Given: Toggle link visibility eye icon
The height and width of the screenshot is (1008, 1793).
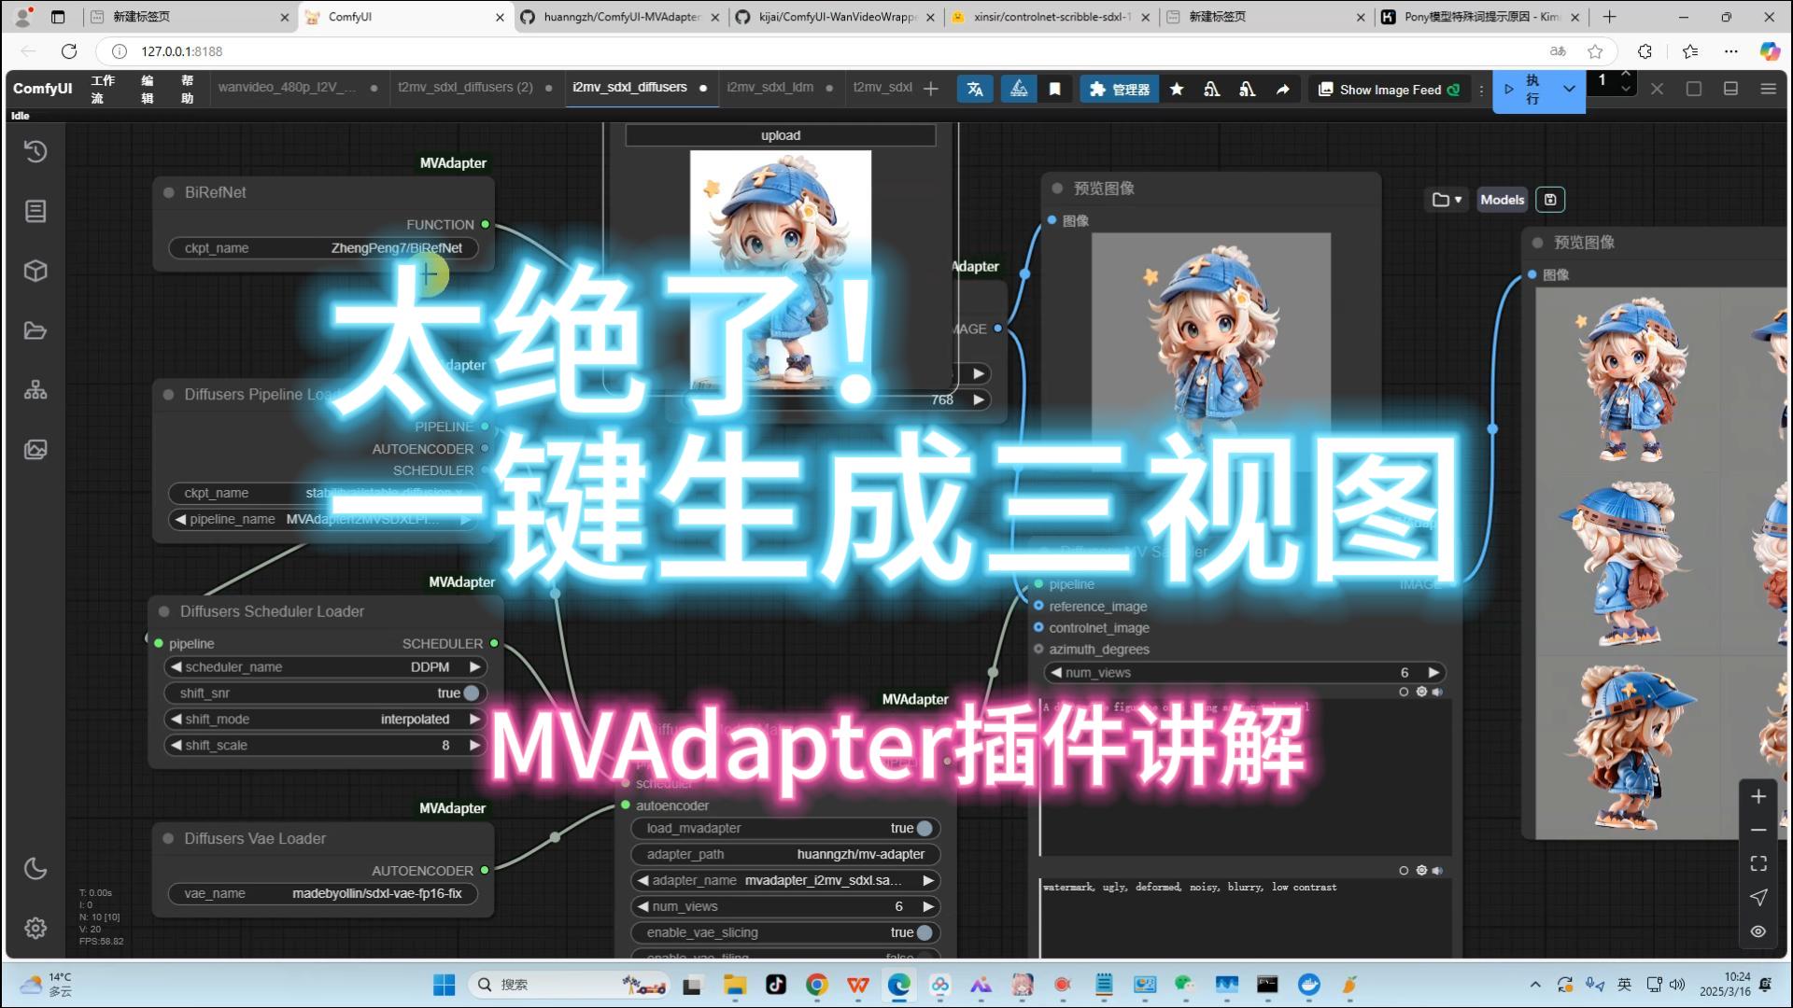Looking at the screenshot, I should point(1758,931).
